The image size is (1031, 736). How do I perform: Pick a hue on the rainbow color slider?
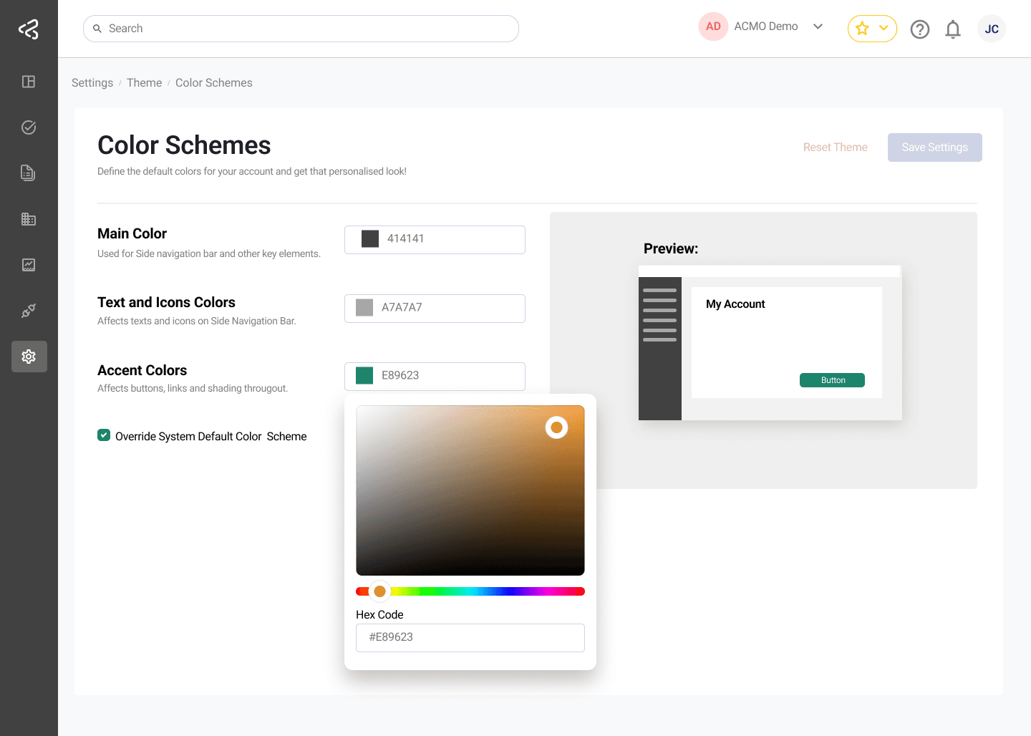[470, 591]
